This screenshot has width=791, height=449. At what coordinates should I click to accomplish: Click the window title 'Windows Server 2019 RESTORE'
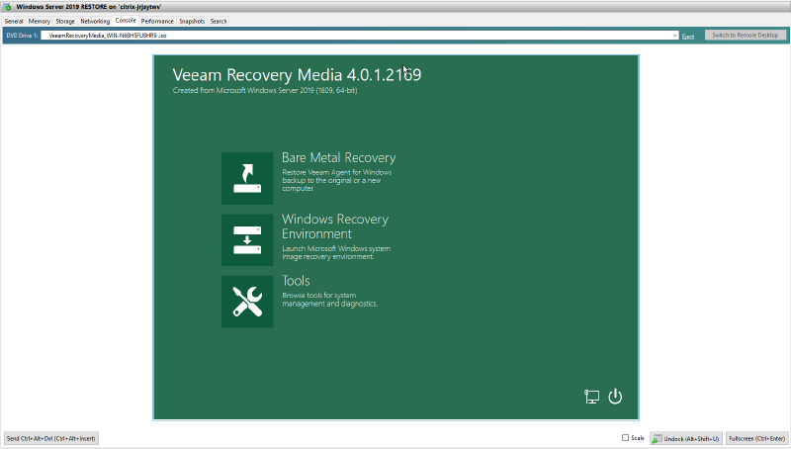(89, 7)
